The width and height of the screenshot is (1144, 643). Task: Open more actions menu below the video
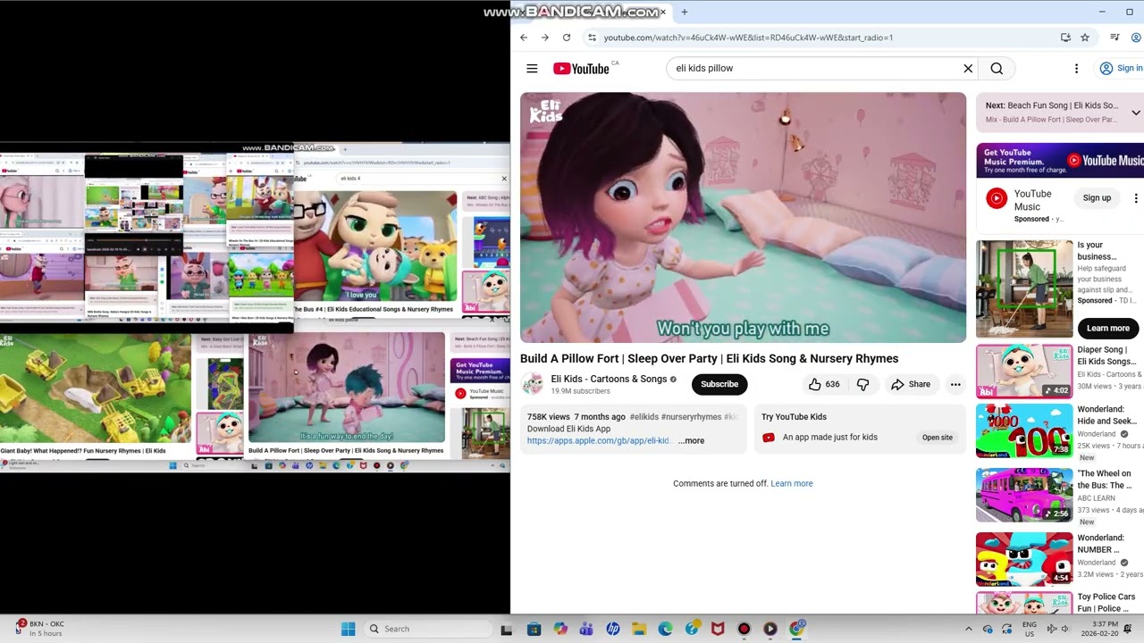point(955,384)
